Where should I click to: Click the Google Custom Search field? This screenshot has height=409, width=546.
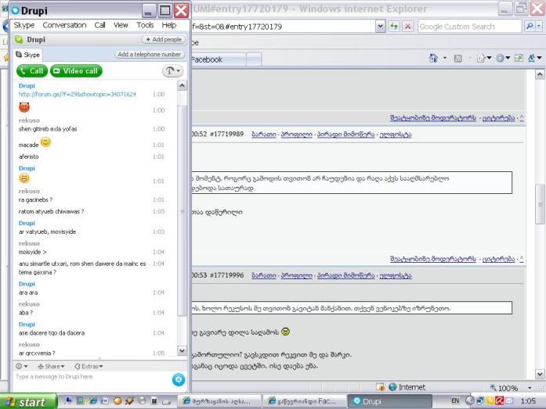point(470,27)
